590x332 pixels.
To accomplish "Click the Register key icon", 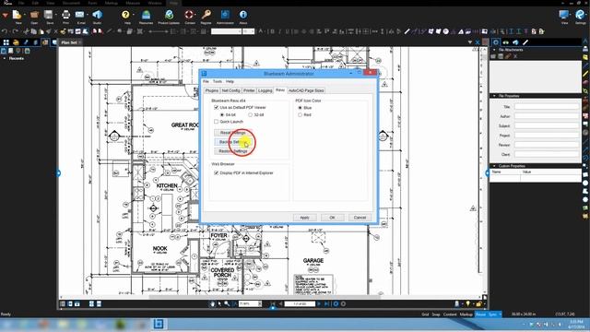I will [206, 15].
